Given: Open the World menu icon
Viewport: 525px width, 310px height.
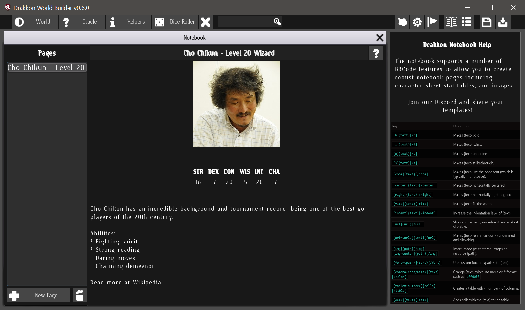Looking at the screenshot, I should click(19, 22).
